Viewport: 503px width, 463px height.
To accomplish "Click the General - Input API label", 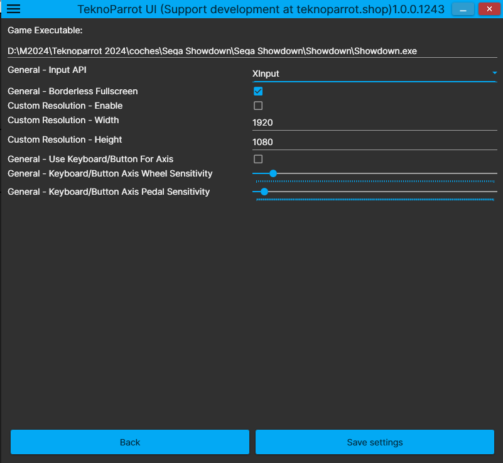I will tap(47, 70).
